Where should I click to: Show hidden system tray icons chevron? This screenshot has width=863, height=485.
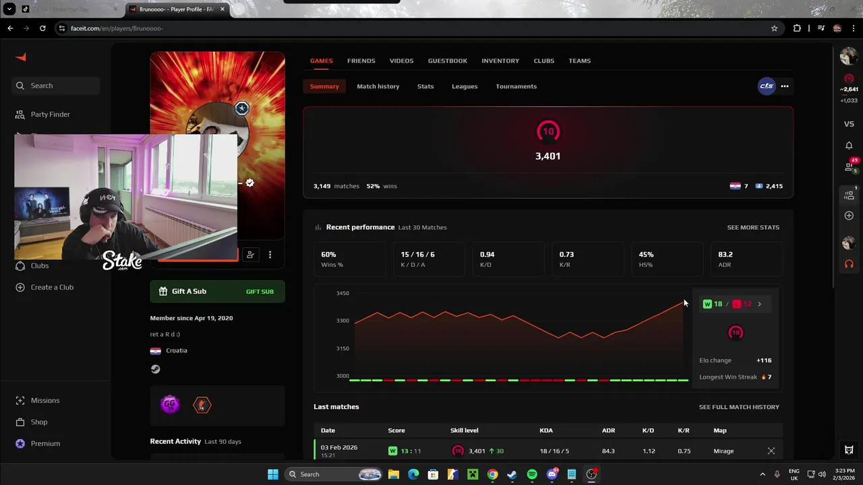click(763, 474)
